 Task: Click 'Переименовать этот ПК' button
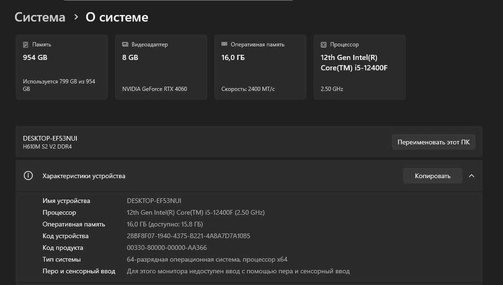pos(434,142)
